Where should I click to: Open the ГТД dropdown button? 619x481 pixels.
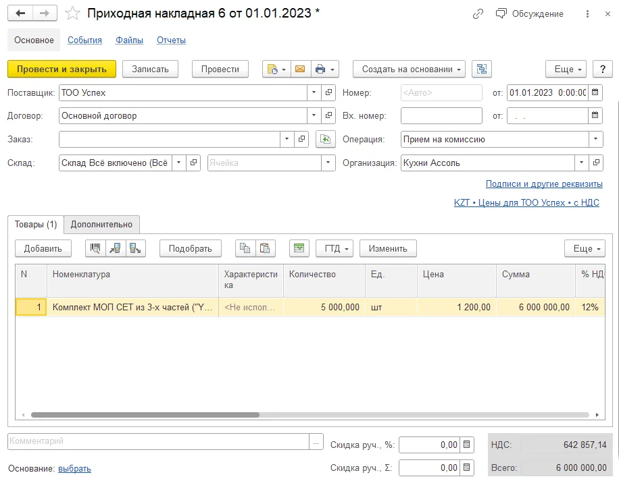[x=335, y=248]
